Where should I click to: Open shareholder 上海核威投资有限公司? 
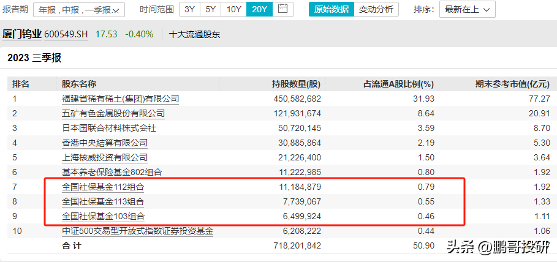coord(105,157)
